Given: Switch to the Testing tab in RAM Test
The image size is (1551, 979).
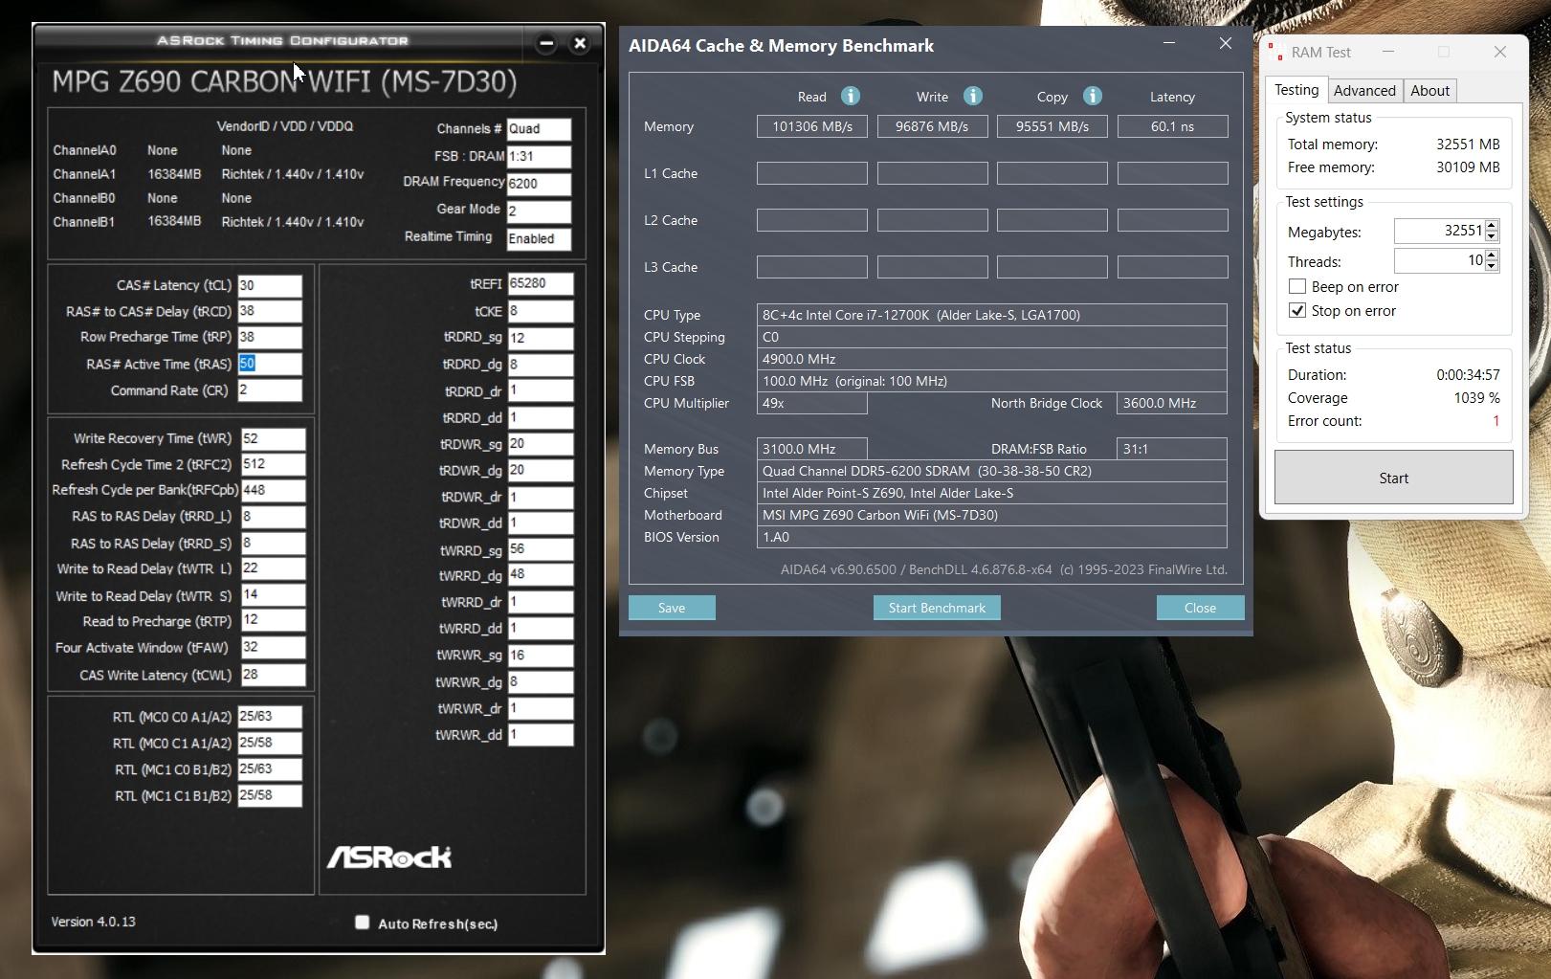Looking at the screenshot, I should click(x=1296, y=90).
